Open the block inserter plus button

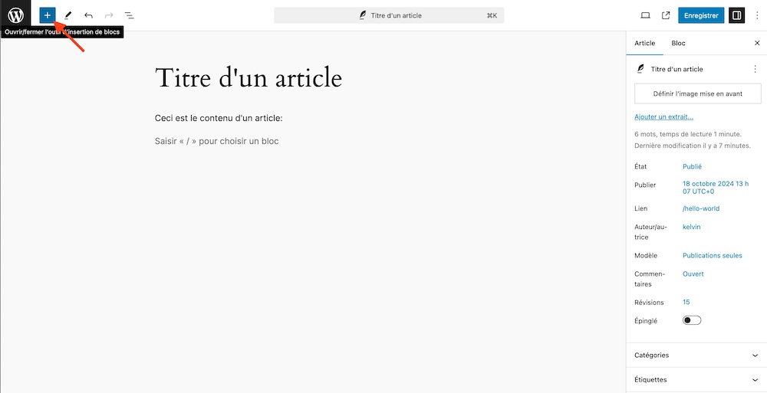point(48,15)
